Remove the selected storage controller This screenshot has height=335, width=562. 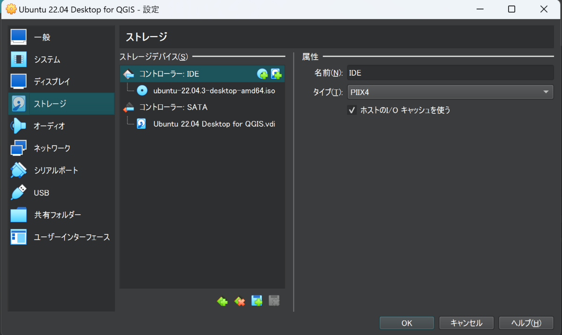coord(239,301)
